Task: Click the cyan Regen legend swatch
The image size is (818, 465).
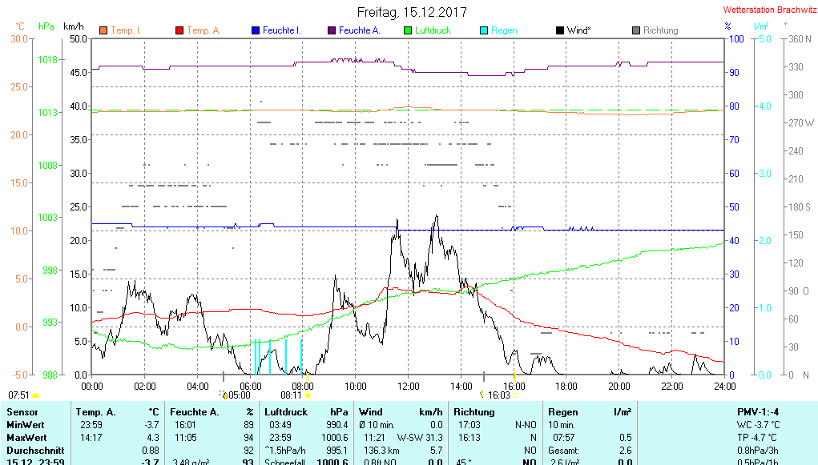Action: tap(483, 30)
